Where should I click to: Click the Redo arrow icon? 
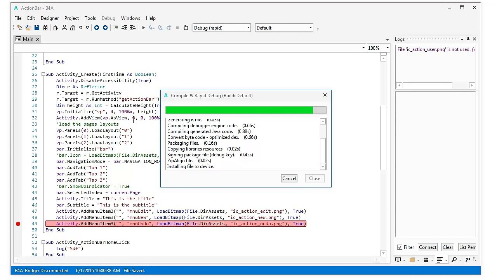click(88, 28)
